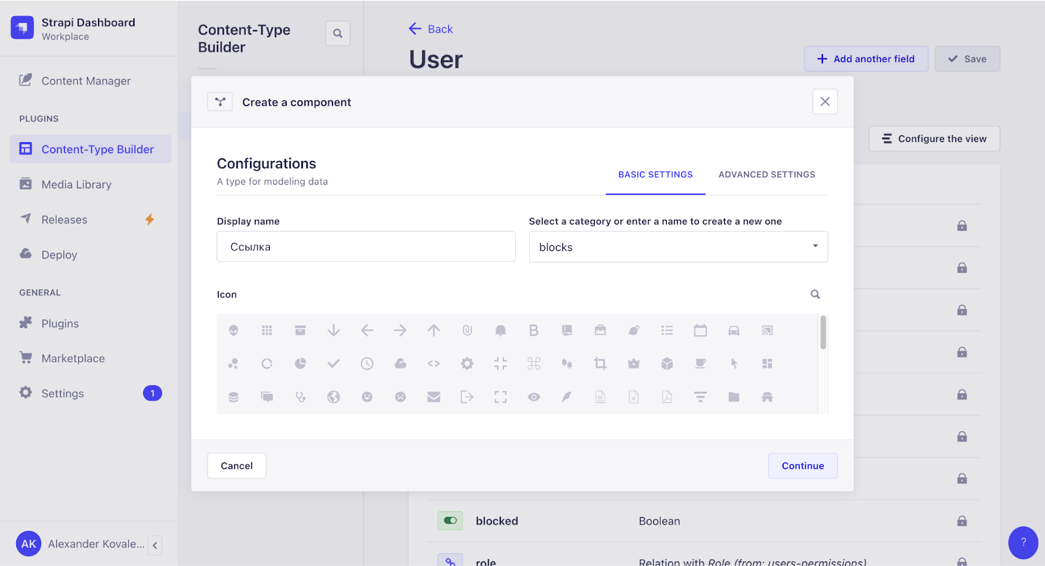
Task: Open Configure the view
Action: [x=934, y=138]
